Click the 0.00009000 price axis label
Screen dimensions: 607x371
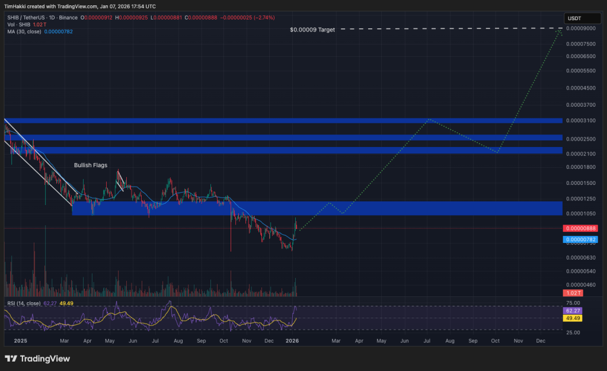point(581,28)
